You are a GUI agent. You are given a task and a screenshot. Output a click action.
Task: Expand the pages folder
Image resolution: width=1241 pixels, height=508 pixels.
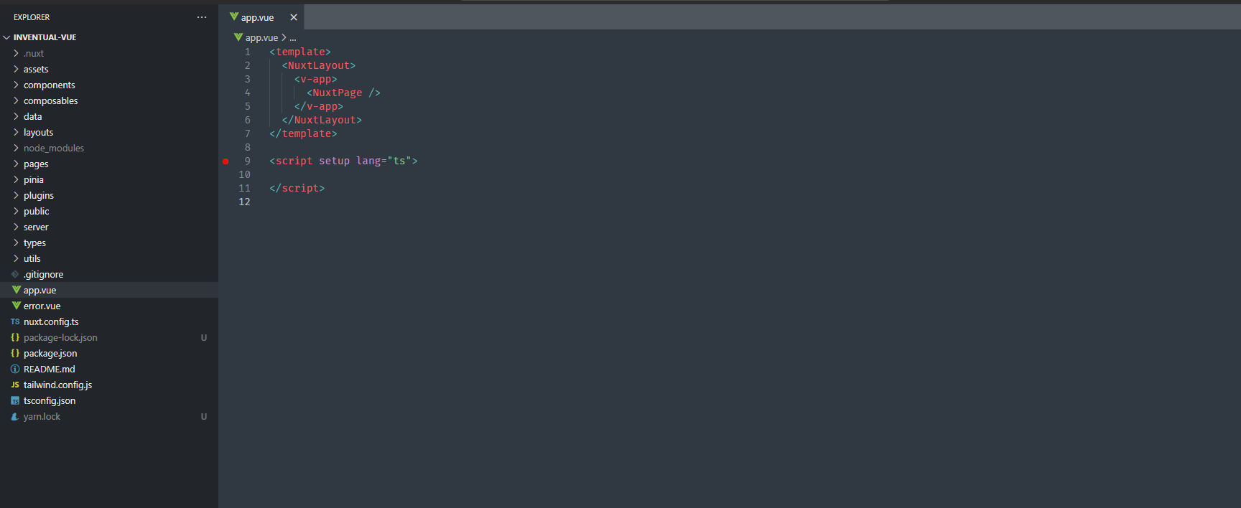click(x=16, y=164)
